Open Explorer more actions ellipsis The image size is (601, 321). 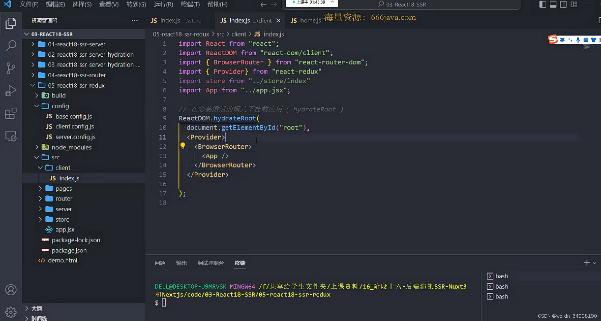point(134,21)
